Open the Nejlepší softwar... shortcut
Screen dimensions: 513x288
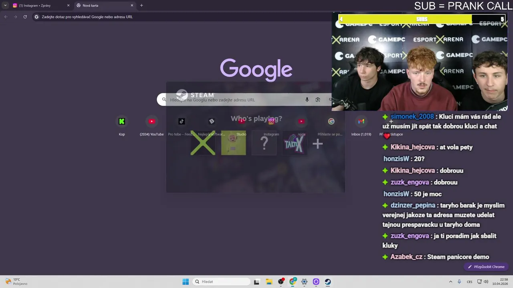point(212,126)
